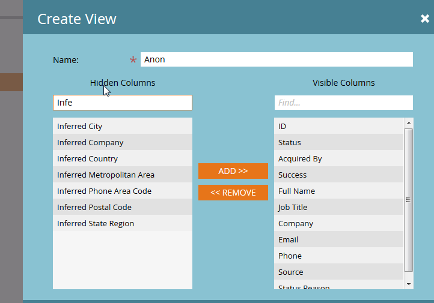Click the Name input field
Screen dimensions: 434x303
pos(277,59)
